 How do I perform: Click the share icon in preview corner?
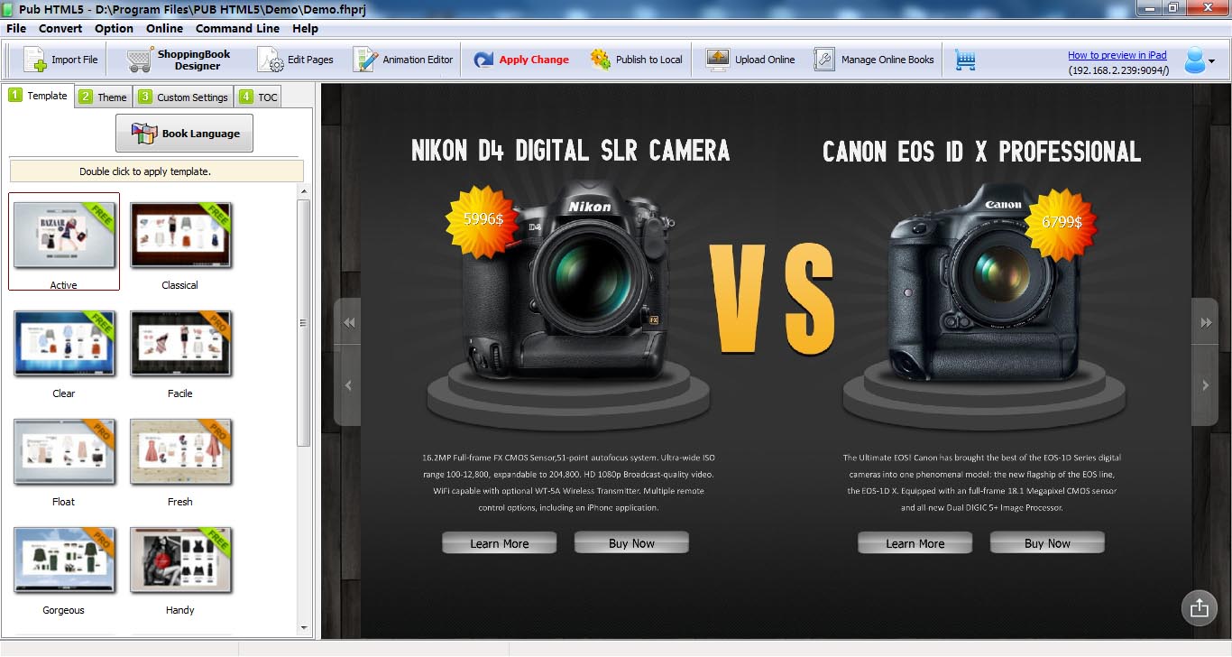tap(1199, 608)
